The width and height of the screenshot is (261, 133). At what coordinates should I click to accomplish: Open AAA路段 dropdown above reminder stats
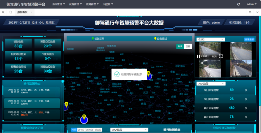(x=211, y=83)
